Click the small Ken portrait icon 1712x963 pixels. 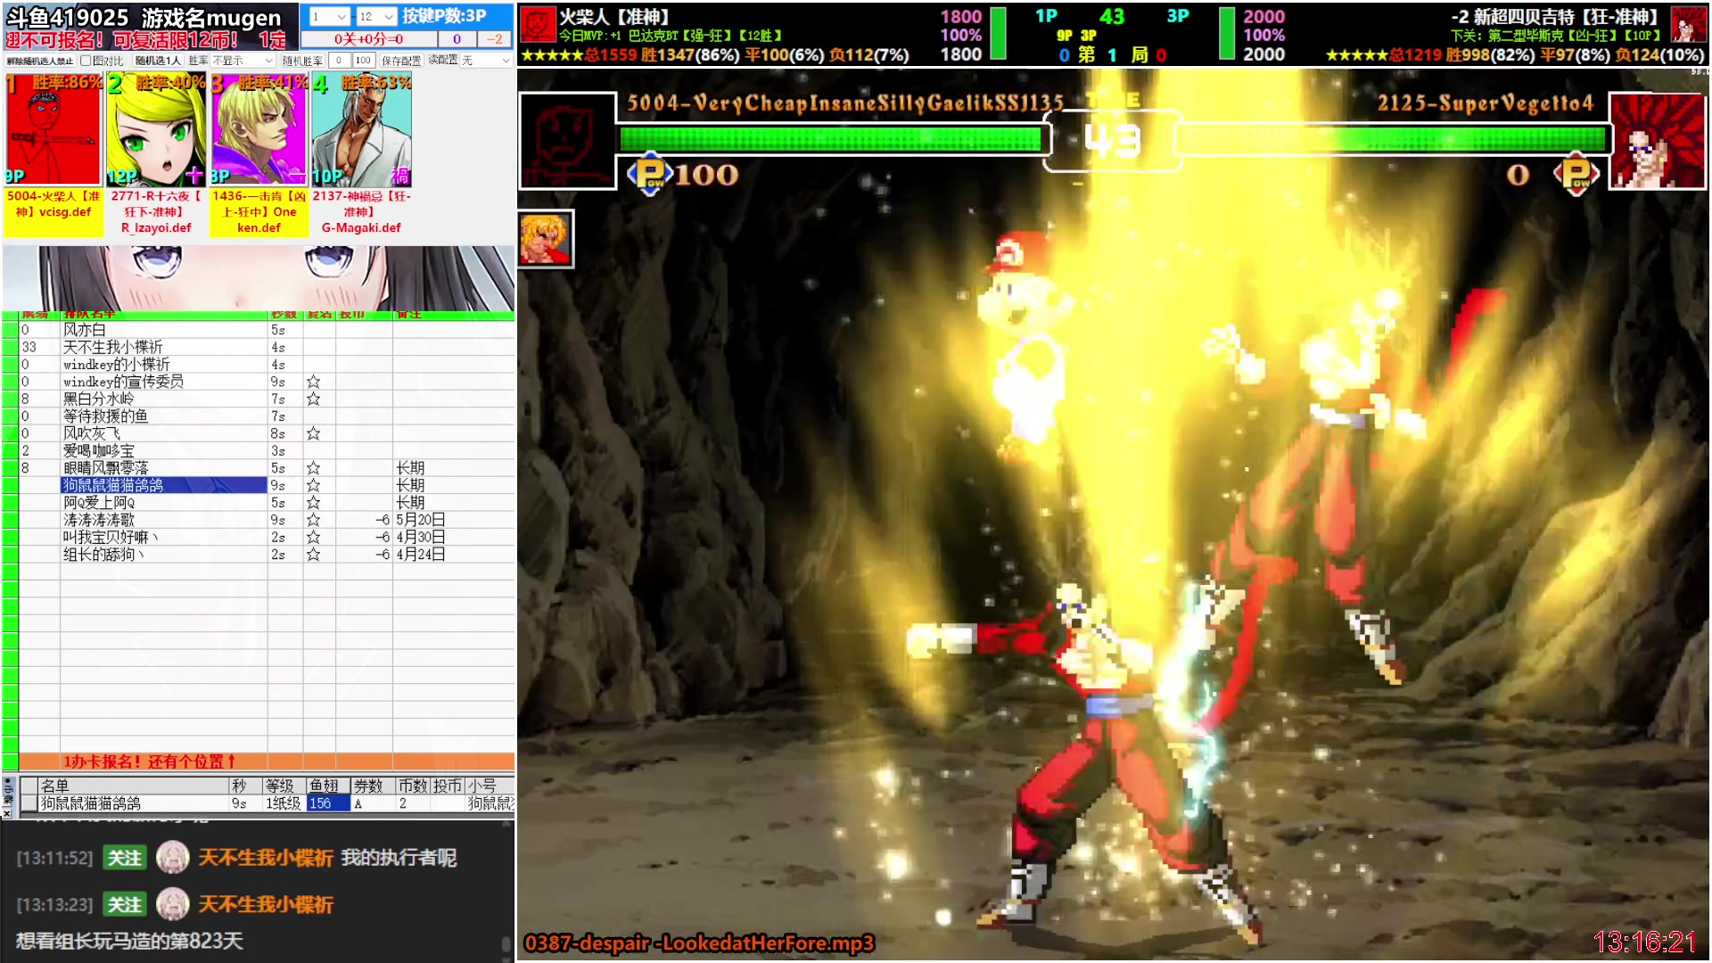pos(545,239)
